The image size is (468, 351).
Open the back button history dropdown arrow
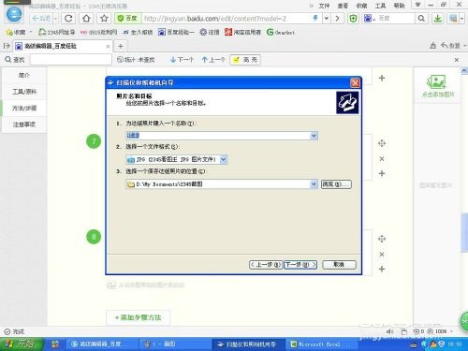coord(55,19)
